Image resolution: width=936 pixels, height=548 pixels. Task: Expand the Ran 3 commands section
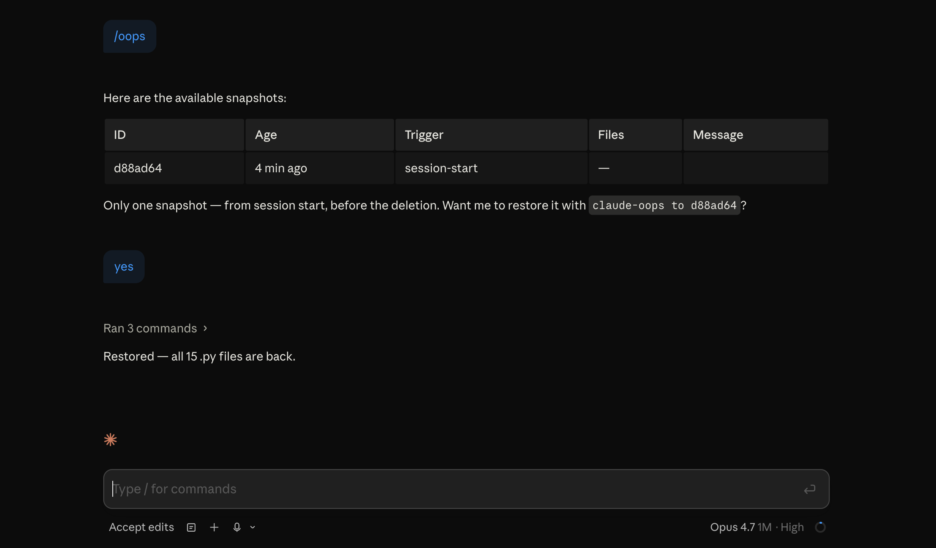(156, 328)
